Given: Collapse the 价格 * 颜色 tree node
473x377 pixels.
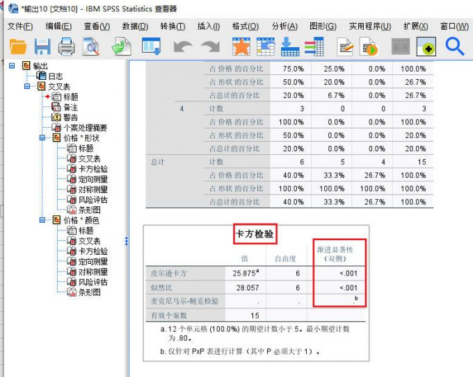Looking at the screenshot, I should click(42, 220).
